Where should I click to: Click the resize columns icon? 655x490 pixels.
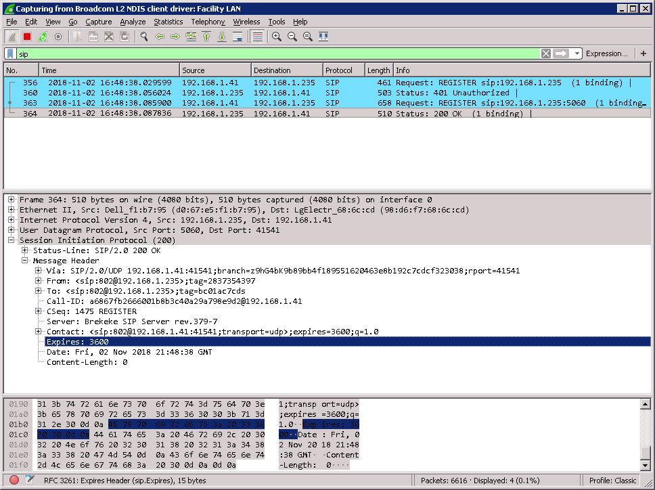pyautogui.click(x=323, y=37)
